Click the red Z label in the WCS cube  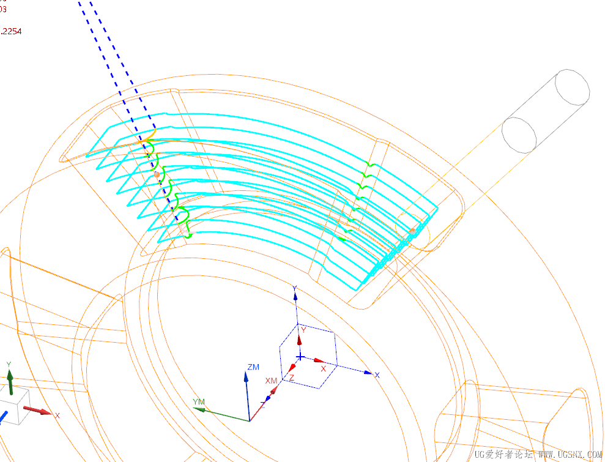click(x=292, y=378)
